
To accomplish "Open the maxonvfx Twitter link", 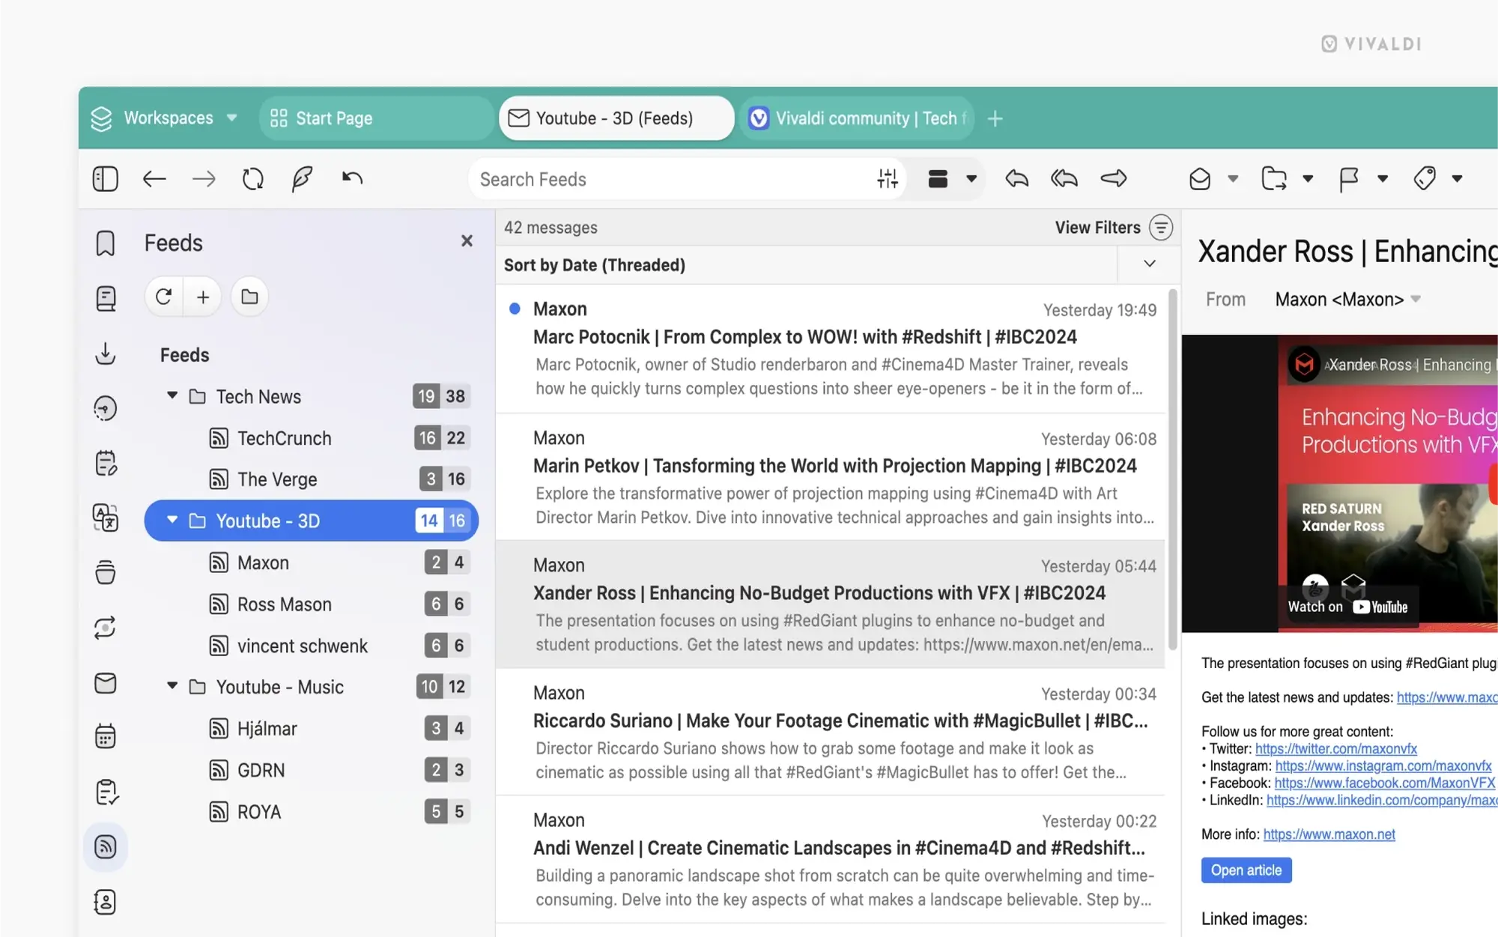I will (x=1338, y=748).
